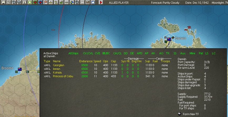Select ship Kohala in the list
Viewport: 228px width, 117px height.
coord(57,72)
